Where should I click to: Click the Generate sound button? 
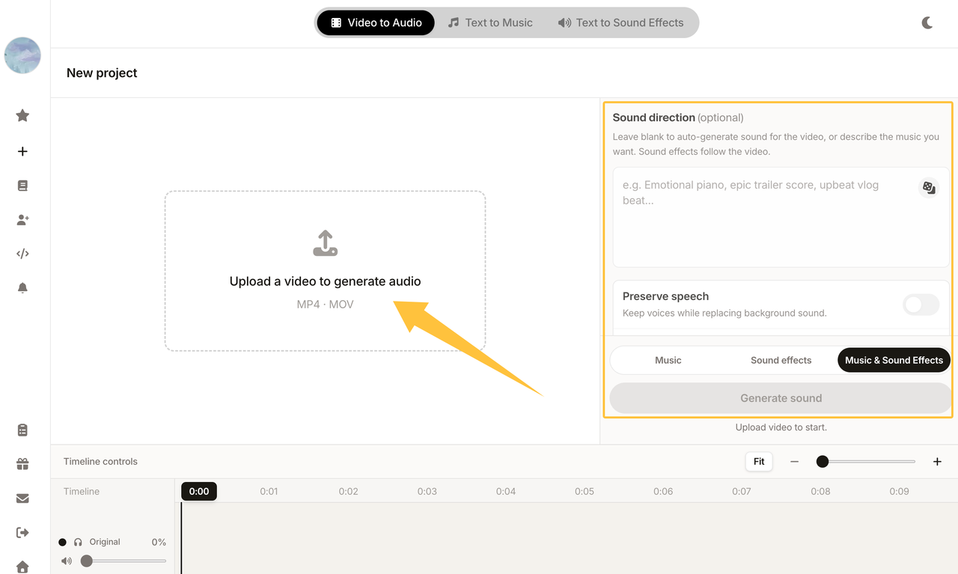coord(781,398)
